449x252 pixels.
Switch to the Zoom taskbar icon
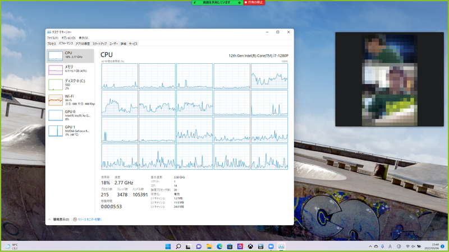point(271,246)
